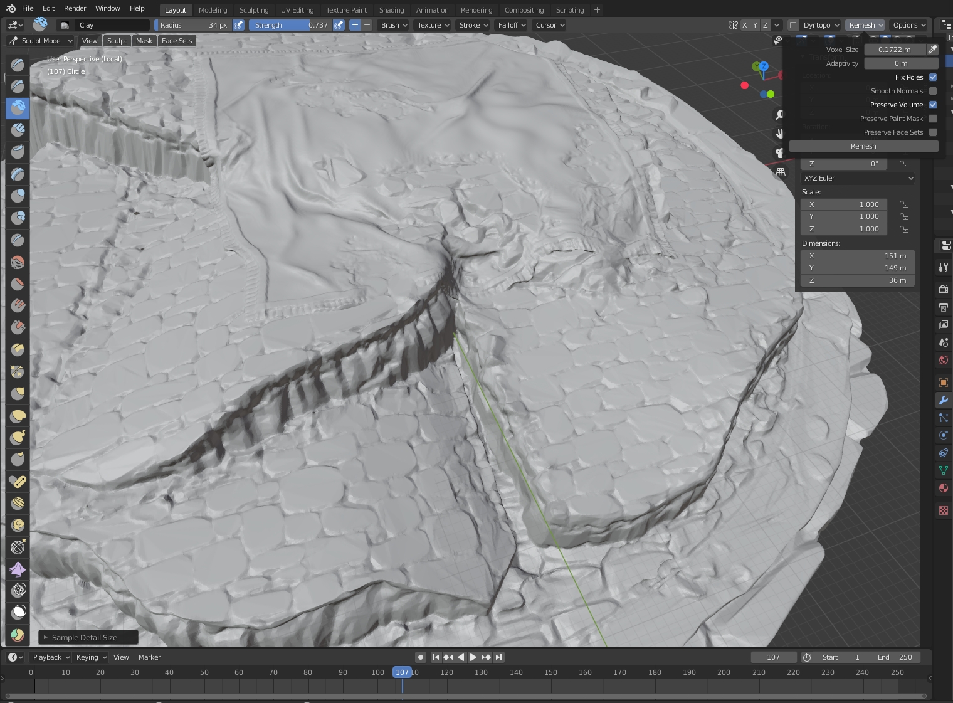
Task: Select the Inflate brush tool
Action: pos(18,196)
